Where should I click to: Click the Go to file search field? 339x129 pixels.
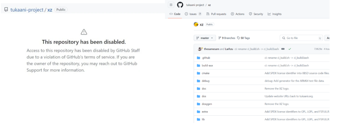(x=301, y=38)
